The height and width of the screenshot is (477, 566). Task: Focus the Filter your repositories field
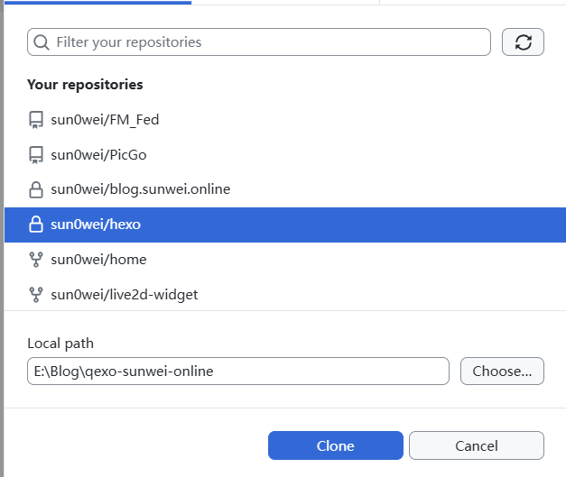tap(259, 42)
